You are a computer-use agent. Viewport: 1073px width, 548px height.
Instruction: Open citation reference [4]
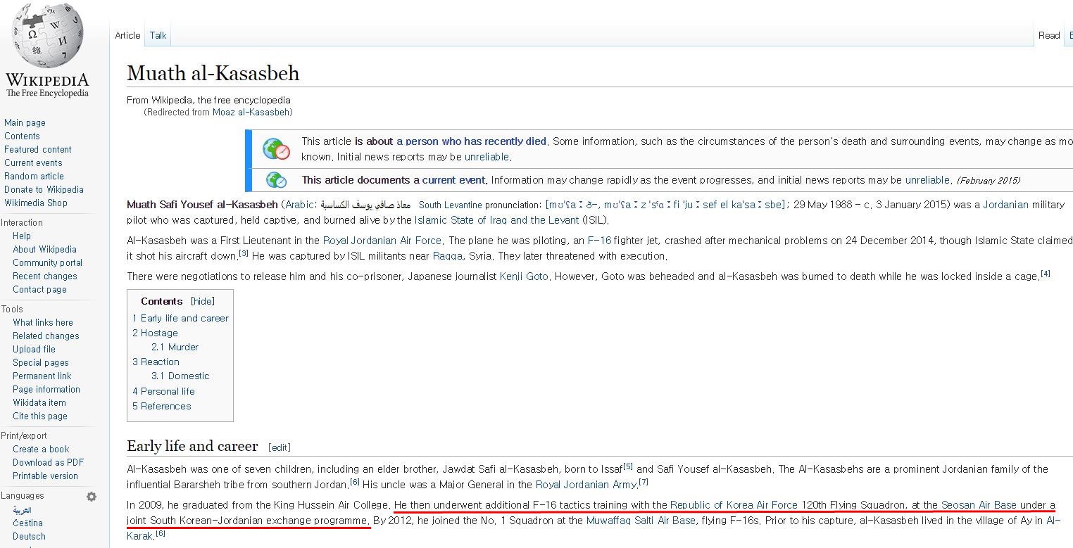point(1046,274)
